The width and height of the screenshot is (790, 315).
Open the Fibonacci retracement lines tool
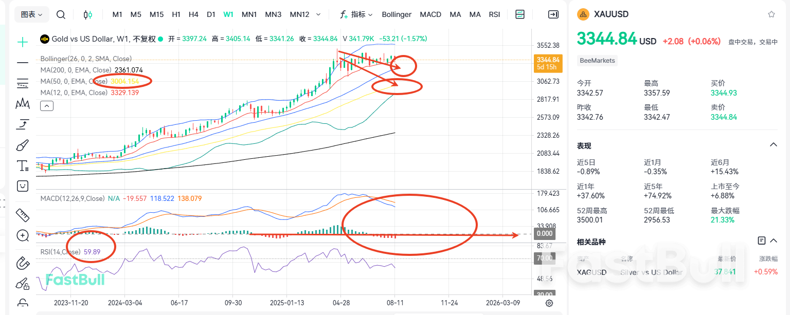pyautogui.click(x=23, y=83)
